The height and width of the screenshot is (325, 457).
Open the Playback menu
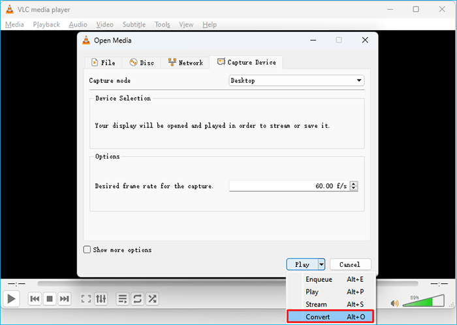pos(46,24)
